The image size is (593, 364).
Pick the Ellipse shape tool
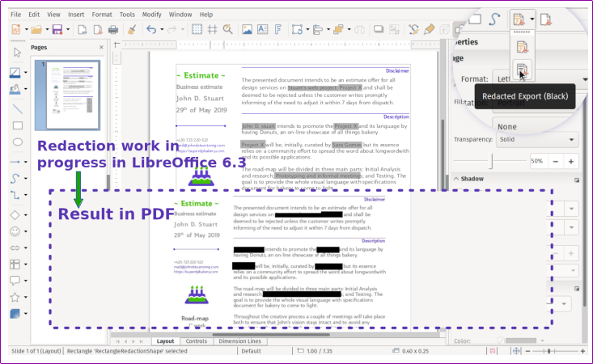point(16,142)
